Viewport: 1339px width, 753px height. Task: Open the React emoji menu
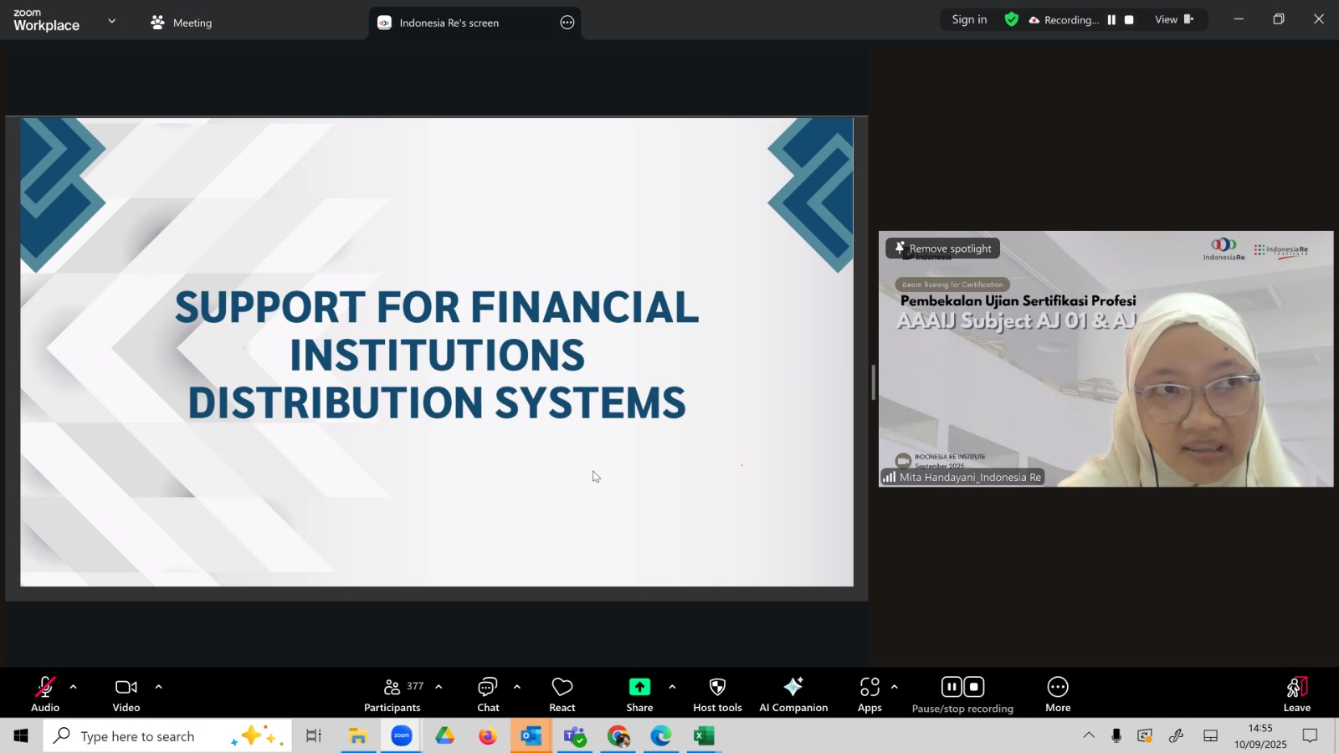click(562, 694)
